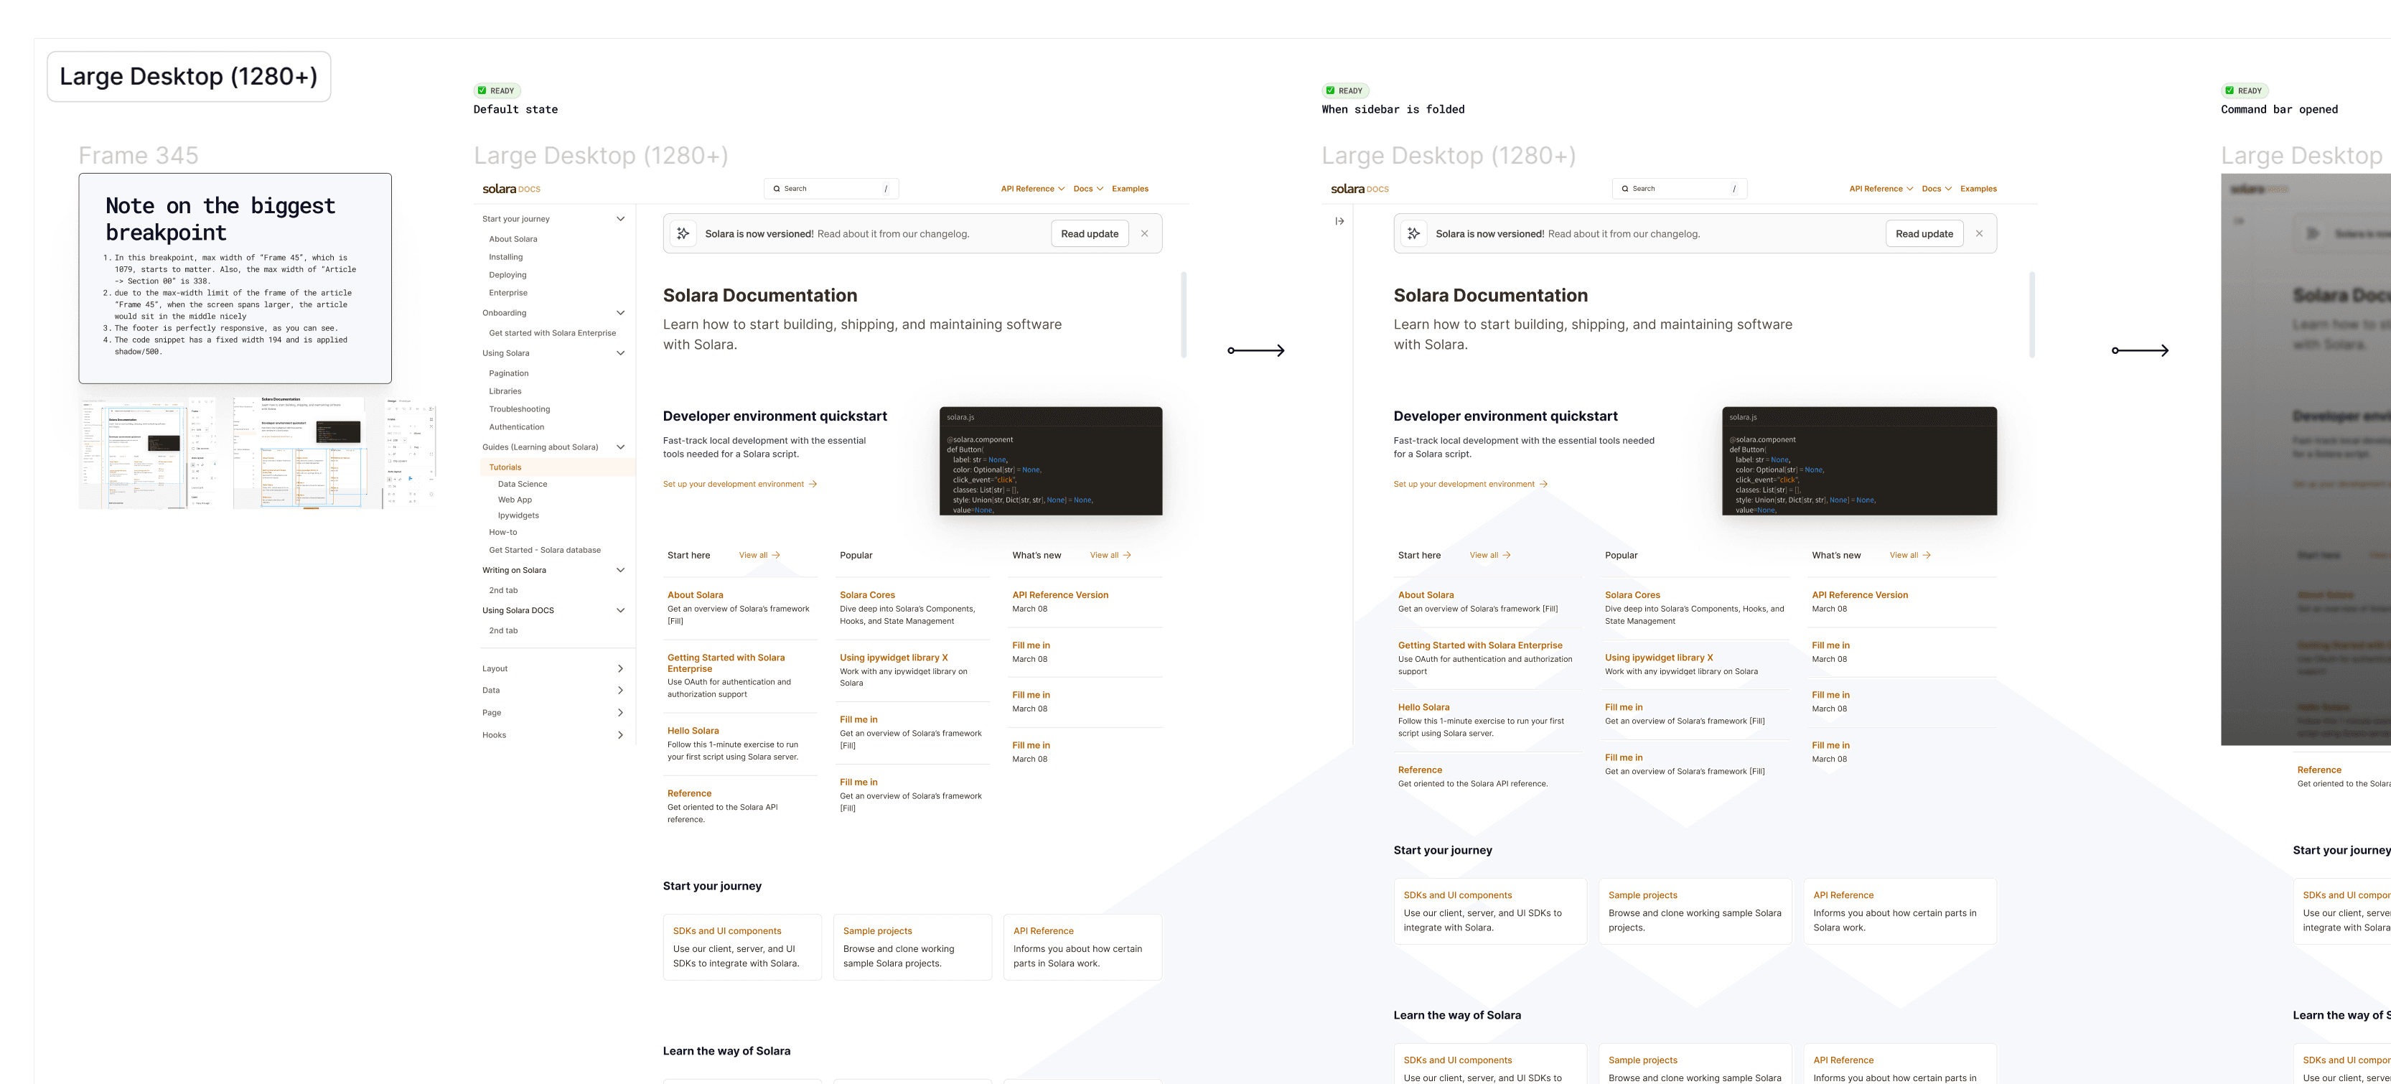The height and width of the screenshot is (1084, 2391).
Task: Collapse the Start your journey sidebar section
Action: (620, 219)
